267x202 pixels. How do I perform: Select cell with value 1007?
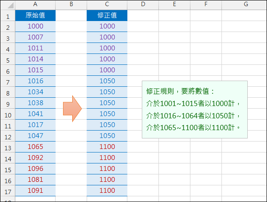point(35,37)
